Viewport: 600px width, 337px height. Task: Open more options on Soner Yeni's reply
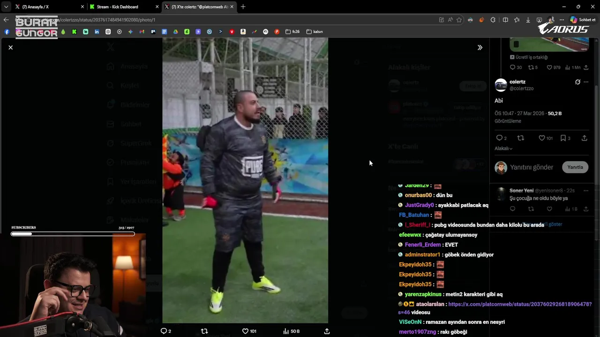[586, 190]
